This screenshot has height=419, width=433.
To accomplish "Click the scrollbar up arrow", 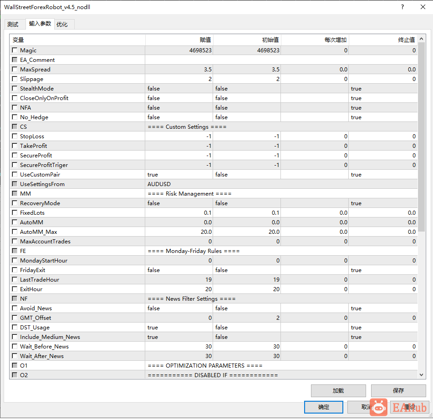I will click(422, 39).
